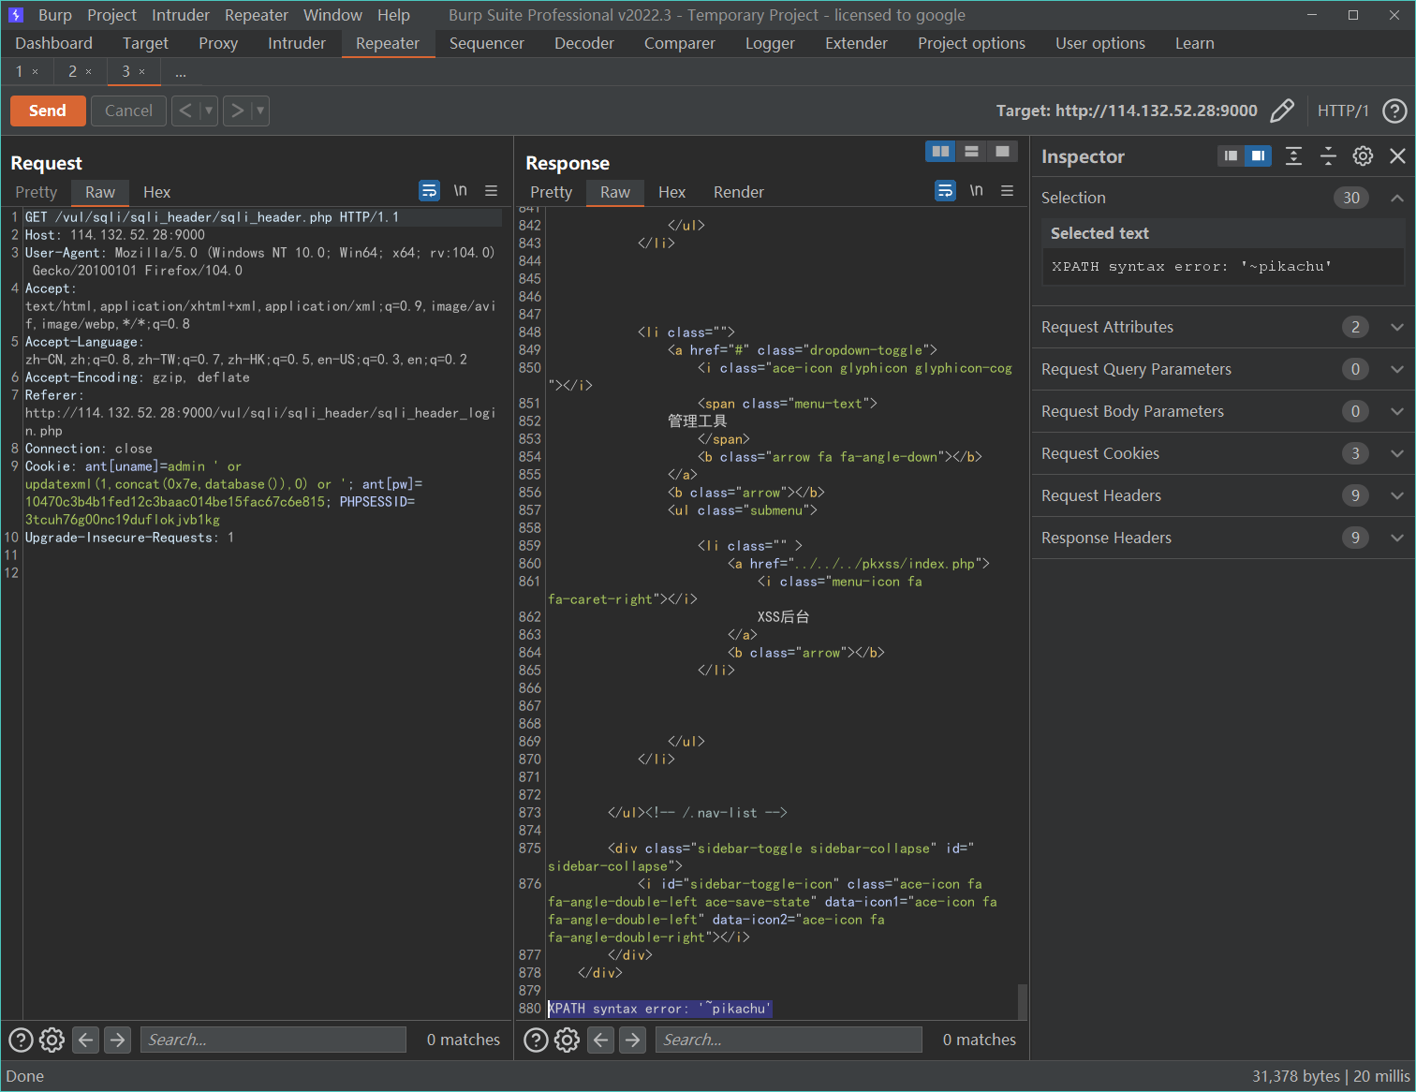Click Response search help icon
The width and height of the screenshot is (1416, 1092).
click(536, 1040)
